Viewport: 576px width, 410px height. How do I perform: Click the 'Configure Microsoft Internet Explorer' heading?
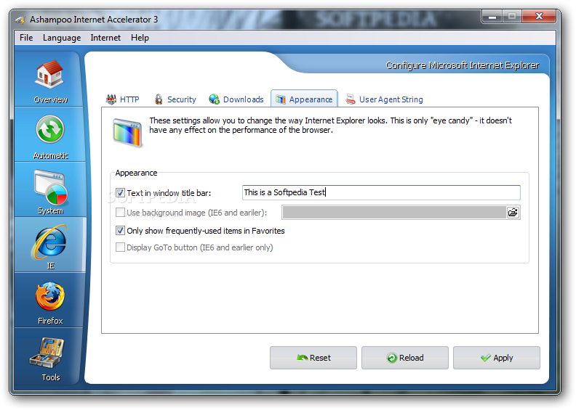coord(462,65)
